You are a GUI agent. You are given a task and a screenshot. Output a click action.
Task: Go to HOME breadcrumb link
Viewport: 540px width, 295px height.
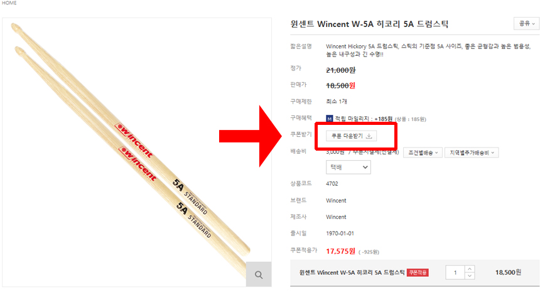pyautogui.click(x=9, y=3)
